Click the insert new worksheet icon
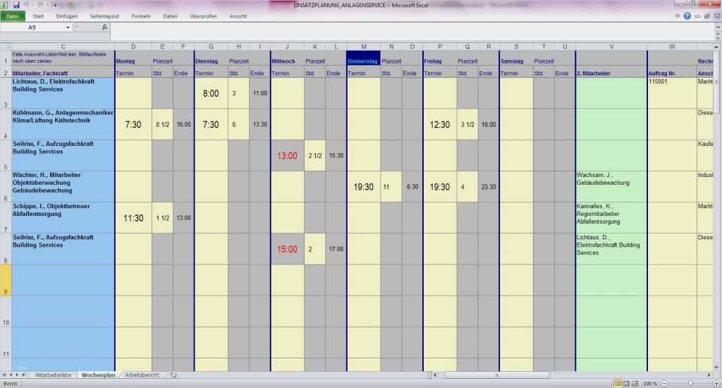The image size is (722, 388). click(173, 375)
